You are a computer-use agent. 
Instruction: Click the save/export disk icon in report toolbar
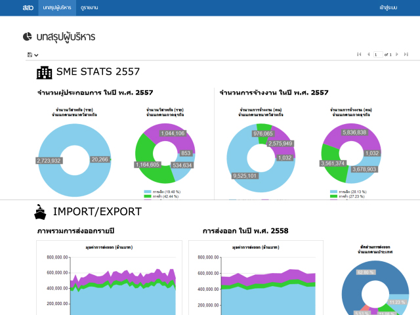(30, 54)
